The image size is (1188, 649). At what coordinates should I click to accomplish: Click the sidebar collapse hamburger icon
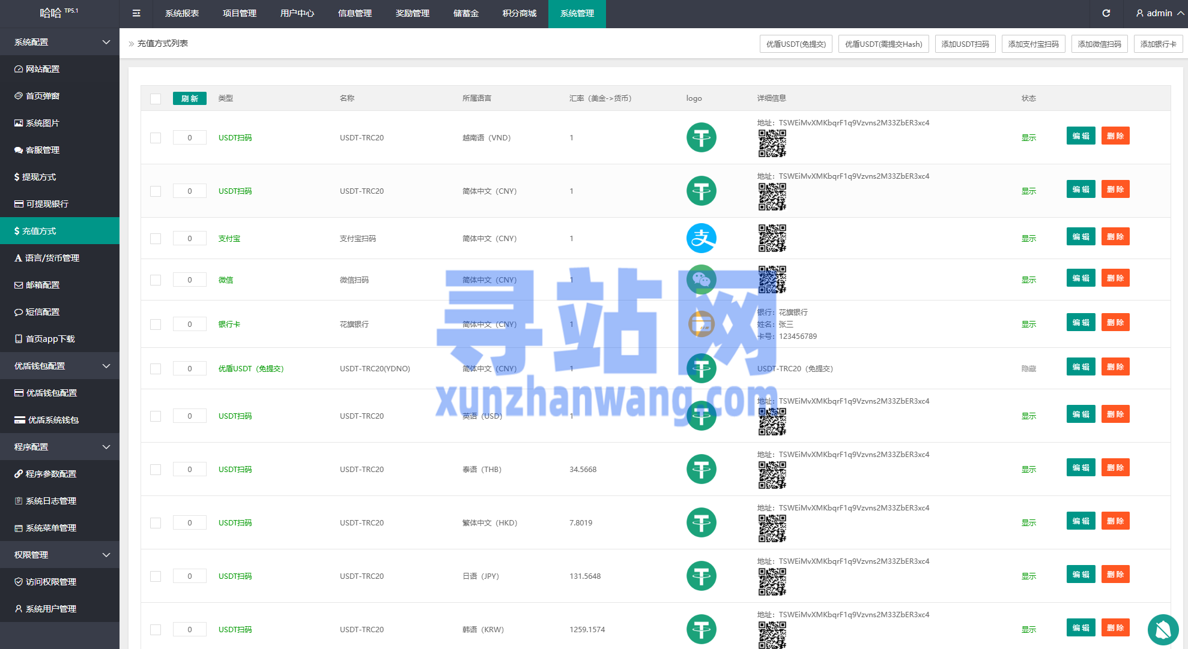[x=136, y=13]
